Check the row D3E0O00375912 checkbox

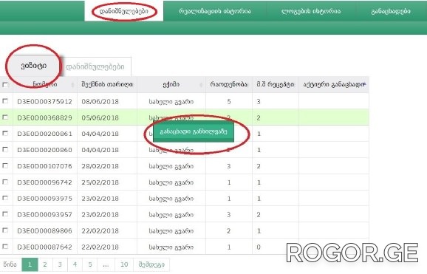point(5,101)
